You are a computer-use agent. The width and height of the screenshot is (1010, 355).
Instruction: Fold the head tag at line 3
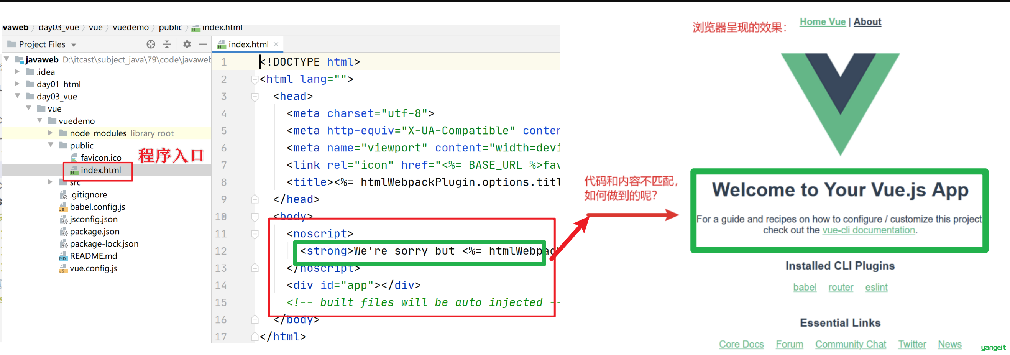click(255, 97)
